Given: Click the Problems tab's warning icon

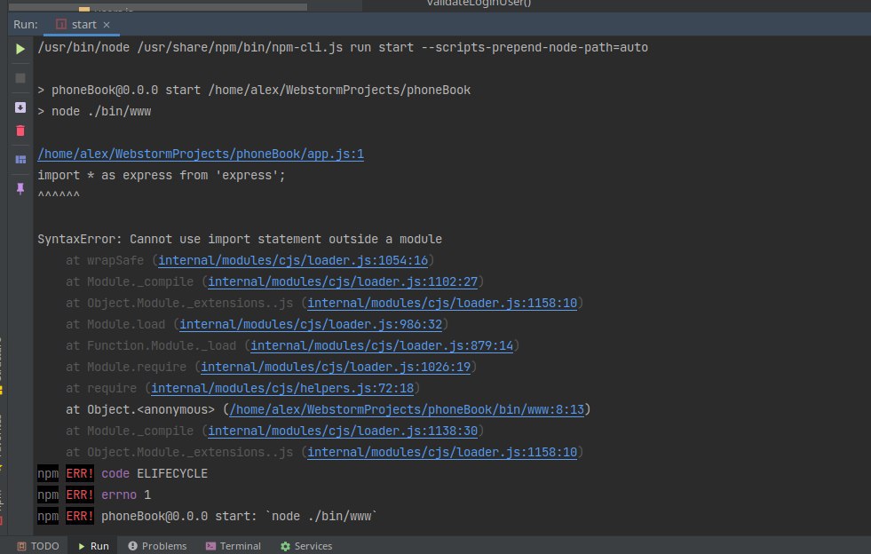Looking at the screenshot, I should point(133,546).
